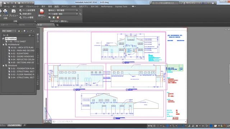230x129 pixels.
Task: Select the IRD Addition root node
Action: [11, 38]
